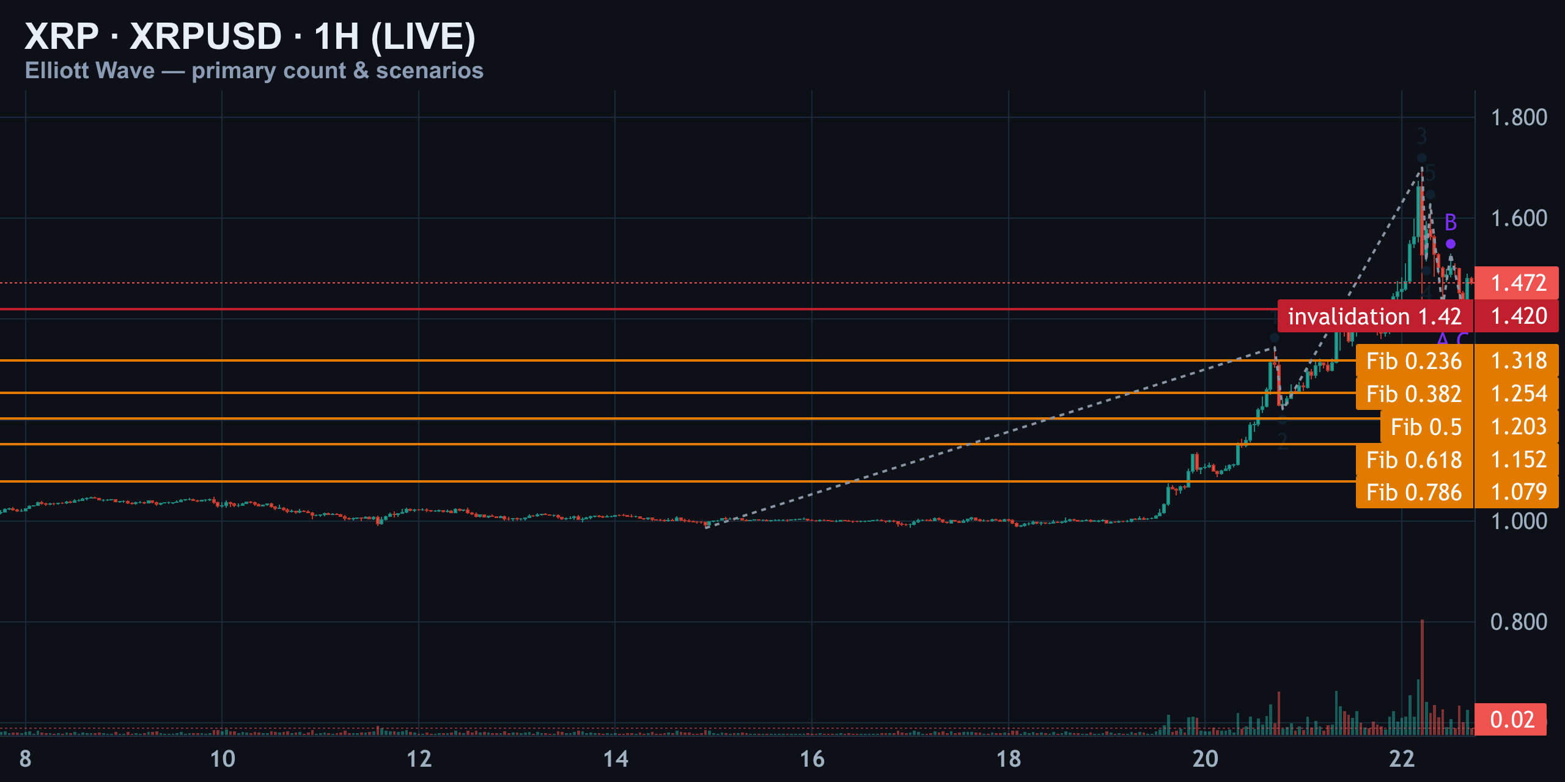The height and width of the screenshot is (782, 1565).
Task: Click the "Fib 0.5" level label
Action: (1426, 427)
